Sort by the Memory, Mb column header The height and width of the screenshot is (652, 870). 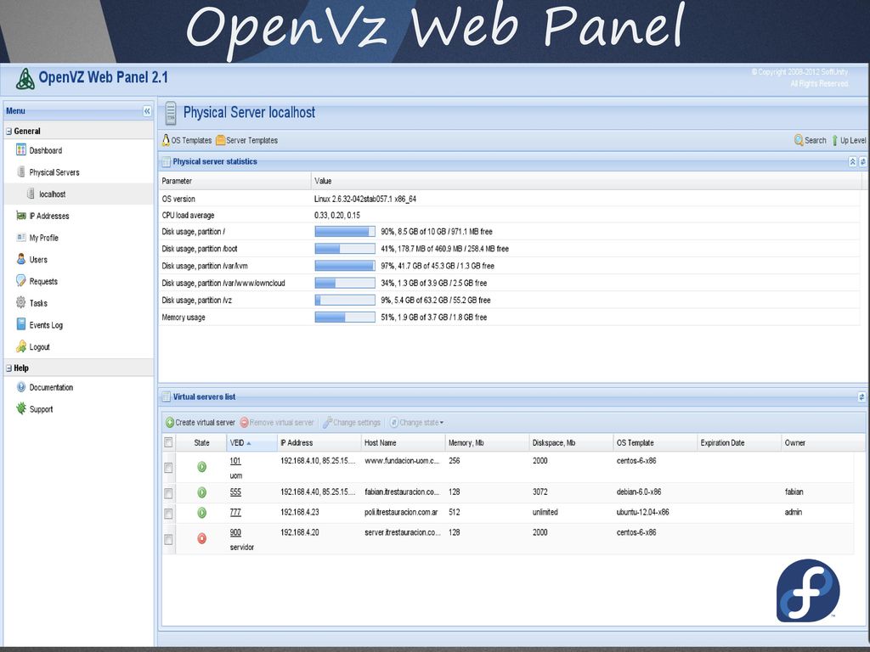pos(487,443)
